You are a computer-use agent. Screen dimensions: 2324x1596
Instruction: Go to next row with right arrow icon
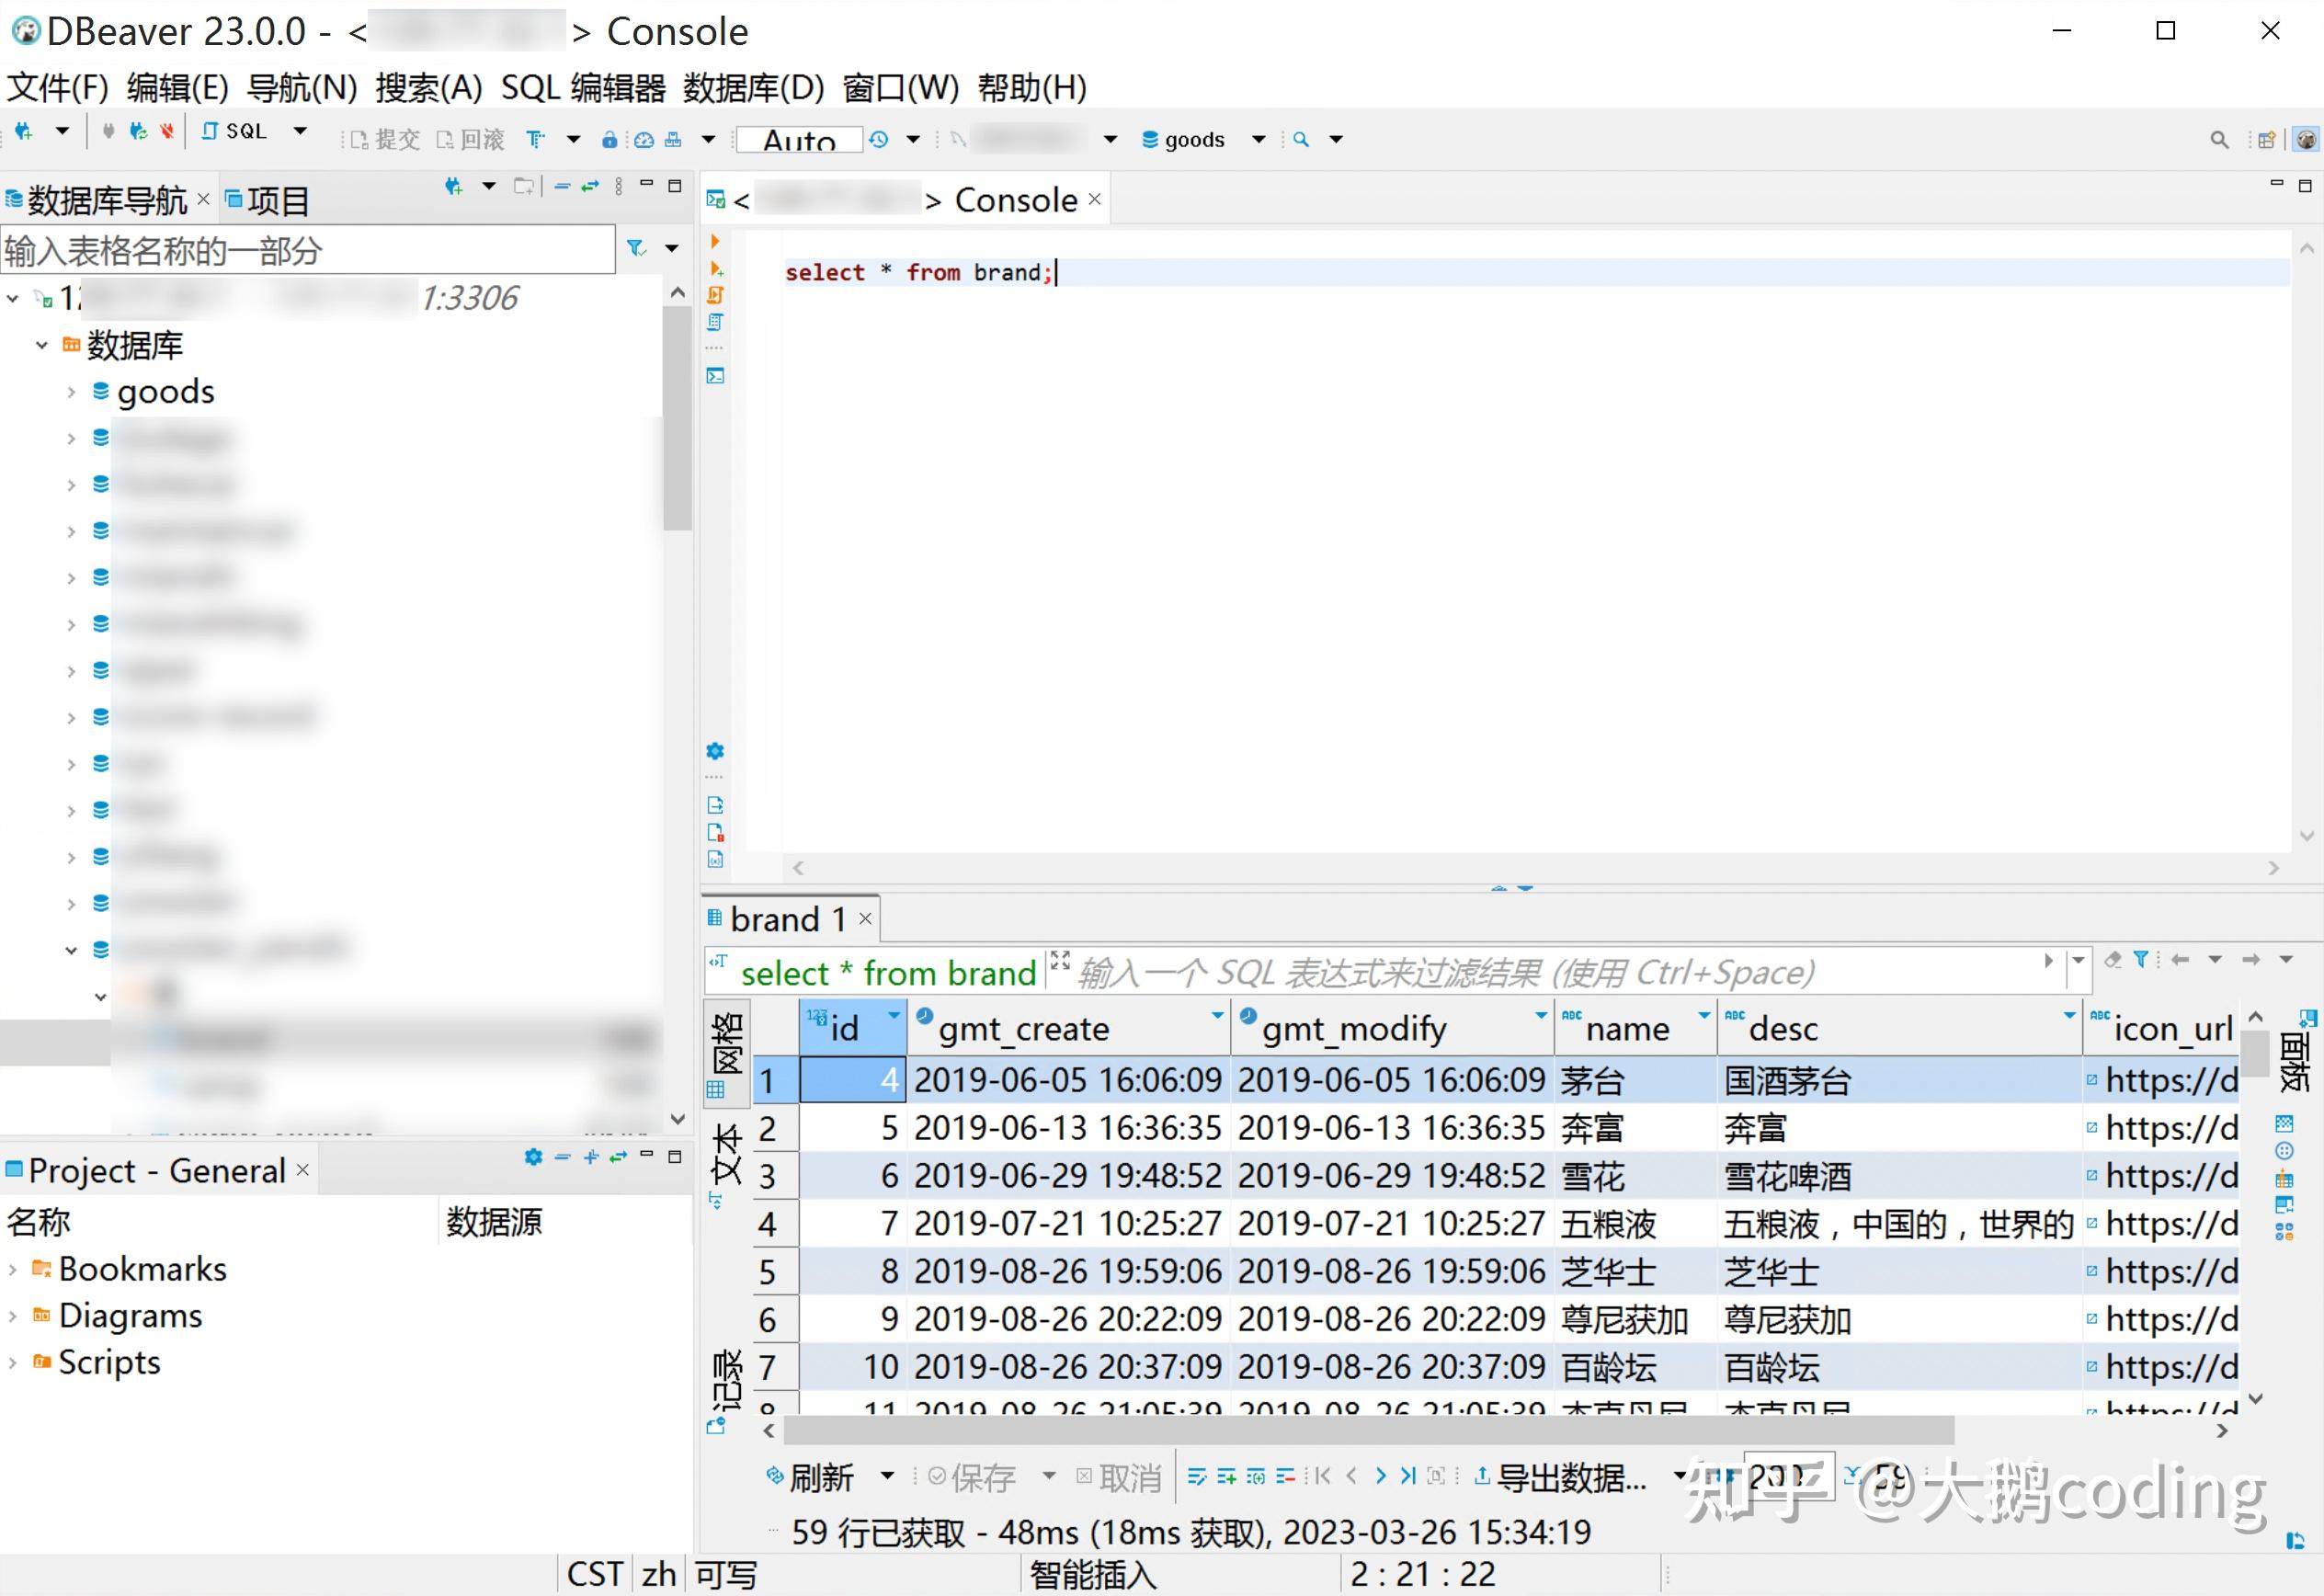point(1380,1476)
